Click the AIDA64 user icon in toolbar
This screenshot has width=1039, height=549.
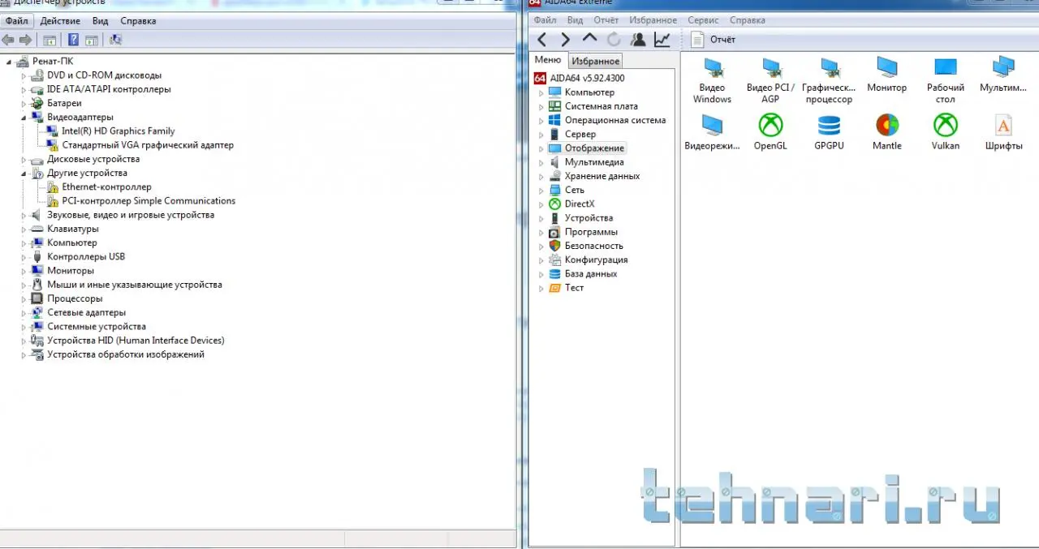[x=638, y=39]
